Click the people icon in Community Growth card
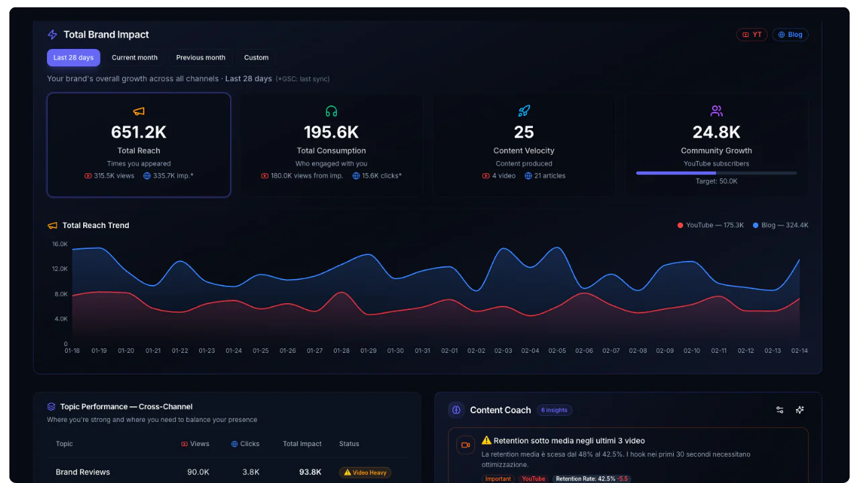Image resolution: width=859 pixels, height=483 pixels. pyautogui.click(x=717, y=111)
